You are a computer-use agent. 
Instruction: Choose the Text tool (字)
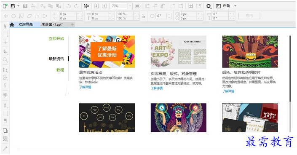tap(5, 95)
